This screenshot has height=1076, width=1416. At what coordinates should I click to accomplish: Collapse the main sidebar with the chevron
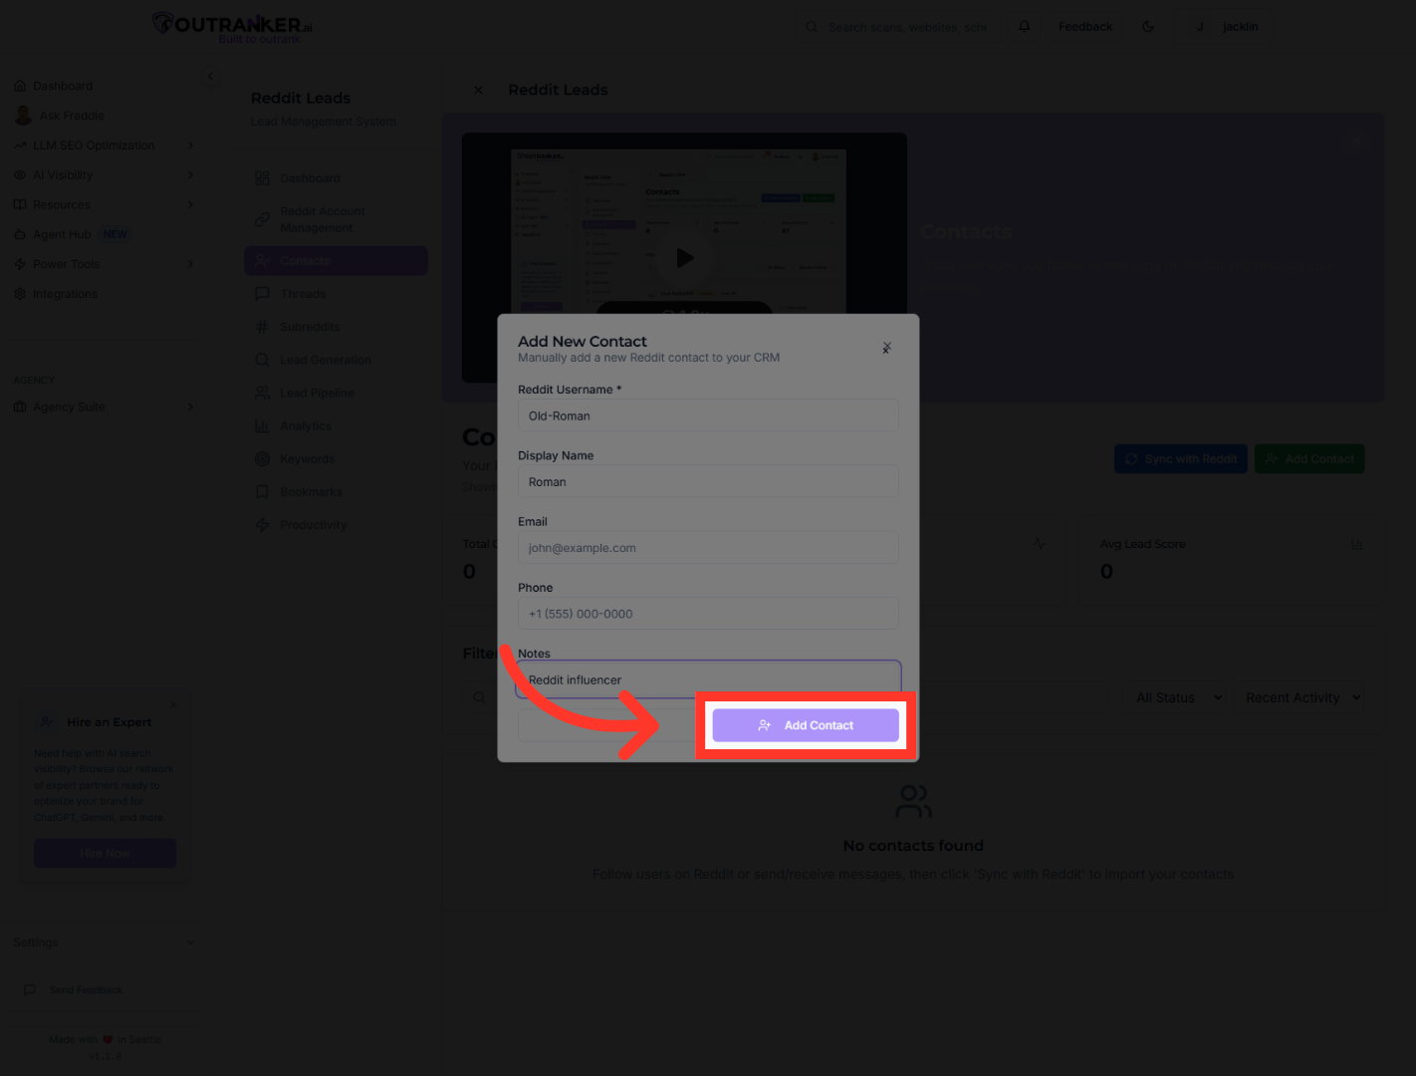point(209,76)
